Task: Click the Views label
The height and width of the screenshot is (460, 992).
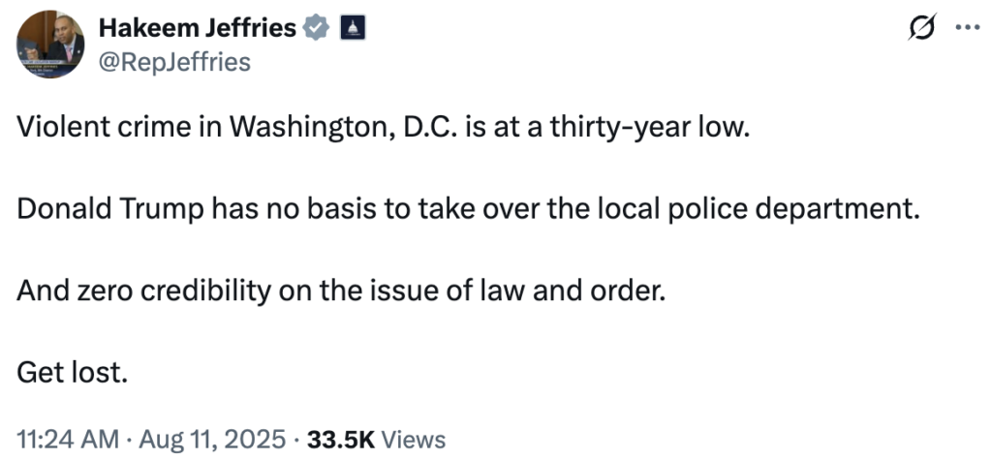Action: pos(414,438)
